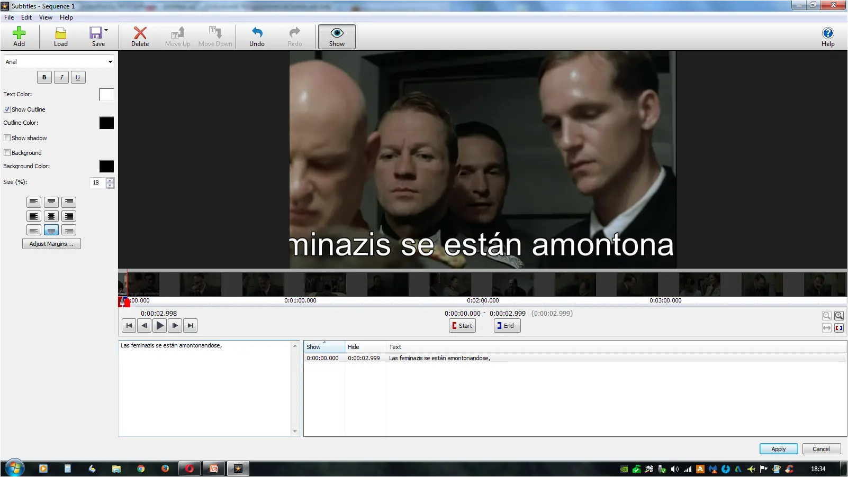The image size is (848, 477).
Task: Align subtitle to top right
Action: tap(69, 202)
